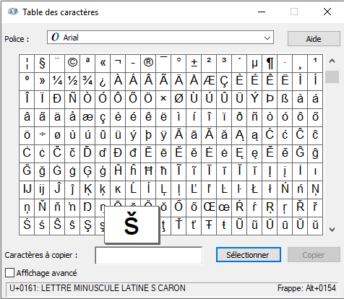Select the copyright symbol © cell

coord(72,64)
